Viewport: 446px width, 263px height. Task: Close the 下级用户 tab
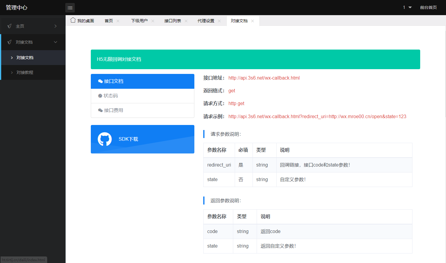click(153, 20)
